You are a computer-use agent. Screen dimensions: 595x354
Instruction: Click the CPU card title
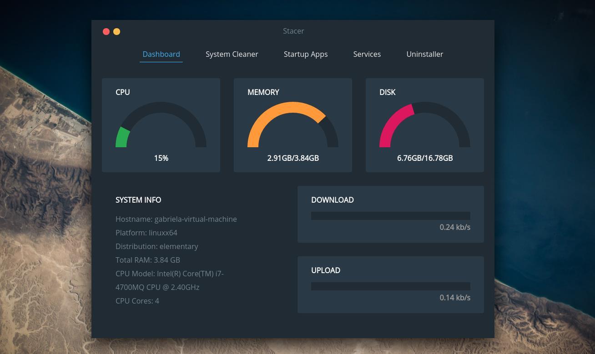point(123,92)
